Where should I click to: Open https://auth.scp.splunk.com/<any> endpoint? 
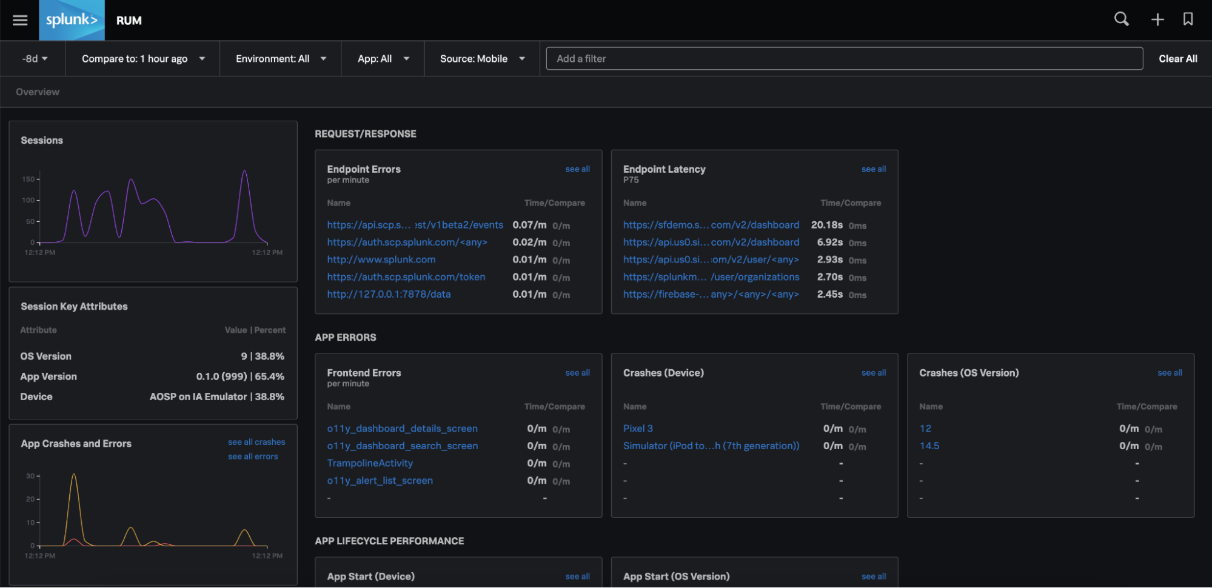pos(407,242)
